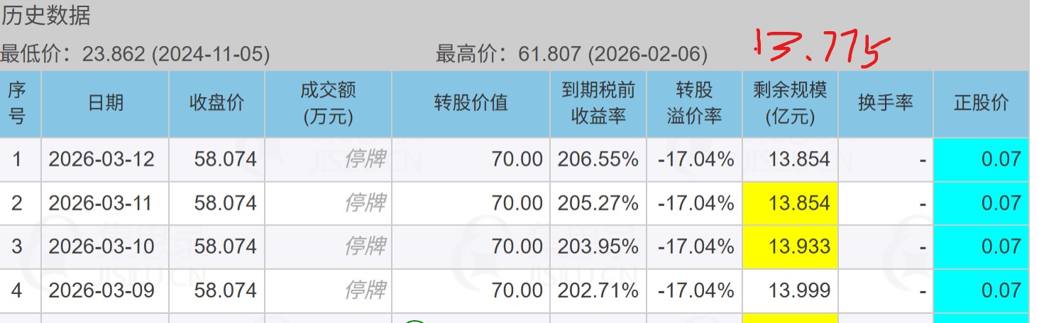The height and width of the screenshot is (323, 1039).
Task: Click the red handwritten 13.775 annotation
Action: [x=821, y=48]
